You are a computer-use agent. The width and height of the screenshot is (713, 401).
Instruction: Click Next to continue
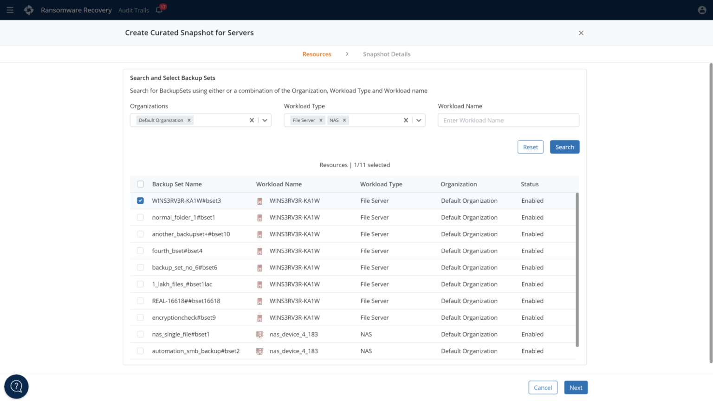coord(576,388)
